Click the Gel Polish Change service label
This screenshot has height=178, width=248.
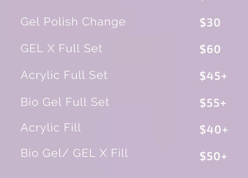coord(73,22)
